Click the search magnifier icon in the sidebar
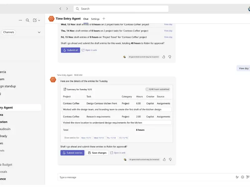 click(x=27, y=20)
